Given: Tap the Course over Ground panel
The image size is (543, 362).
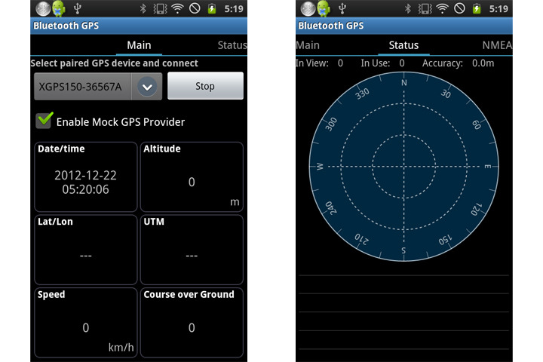Looking at the screenshot, I should coord(192,323).
